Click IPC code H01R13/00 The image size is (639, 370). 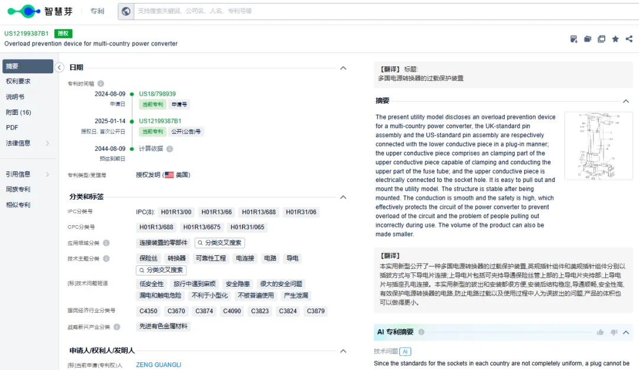pos(176,212)
